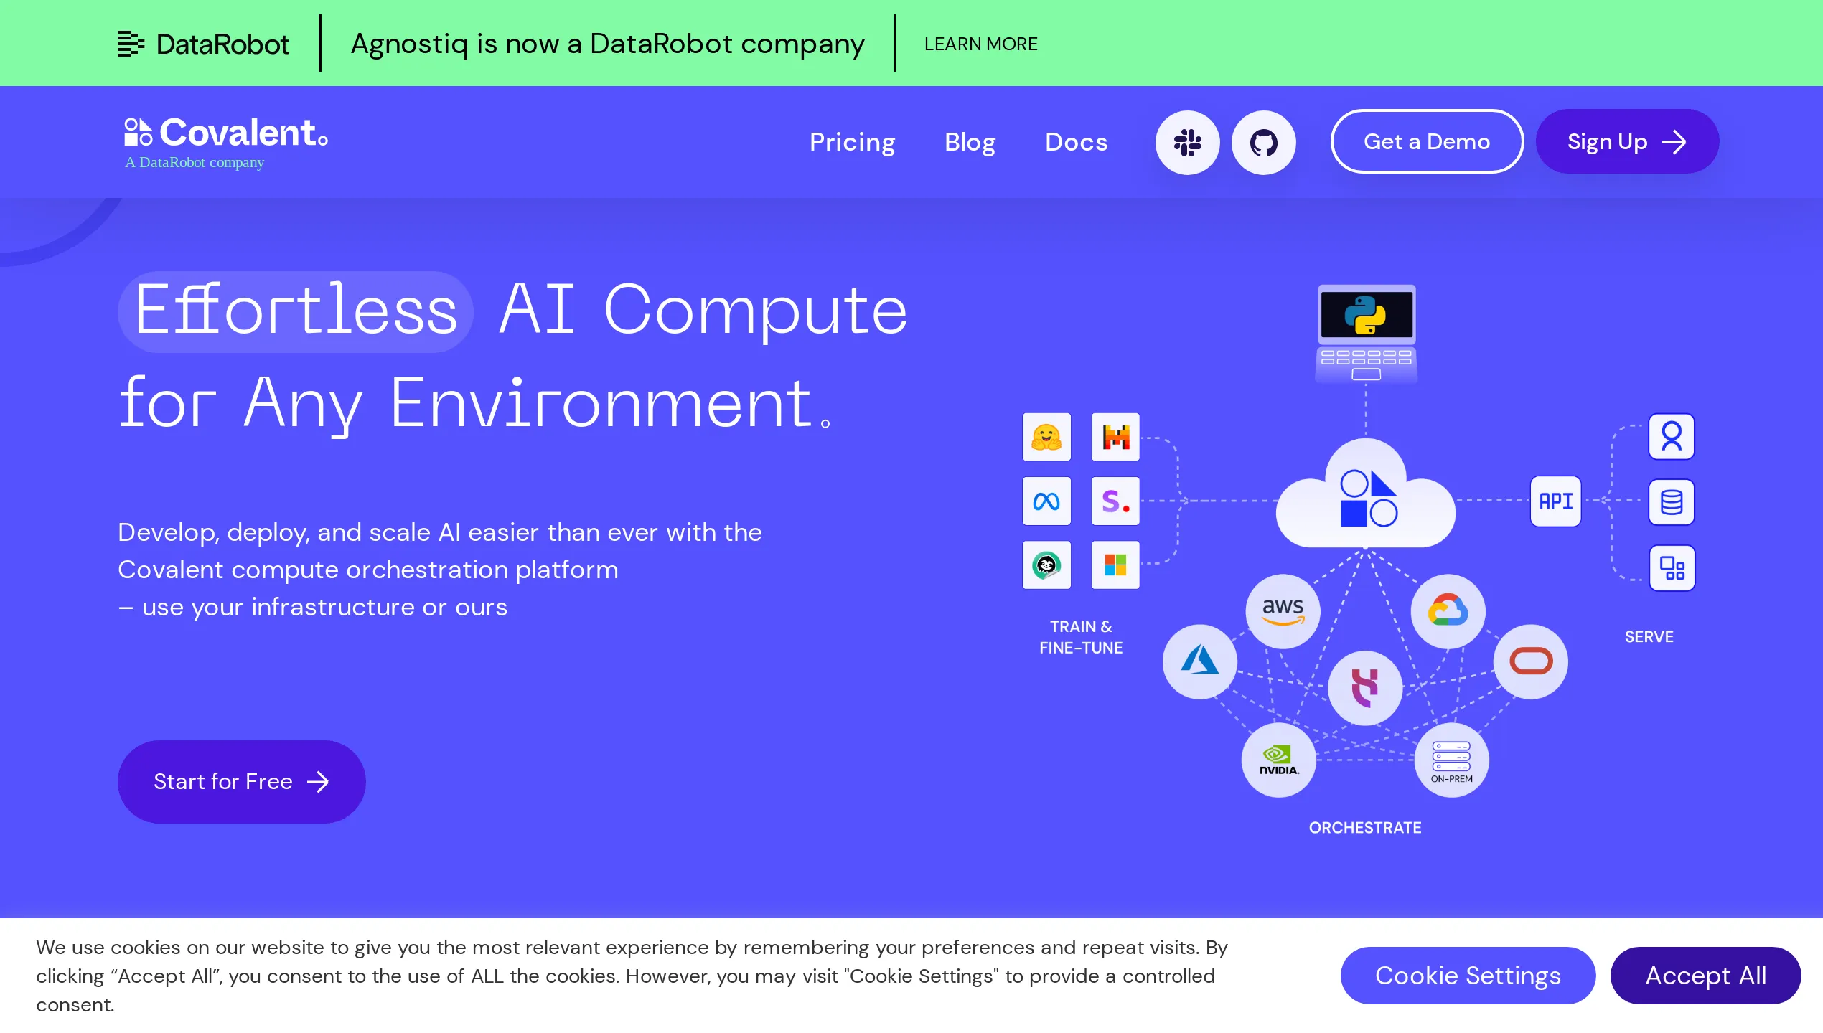Viewport: 1823px width, 1033px height.
Task: Click 'Agnostiq is now a DataRobot company' text
Action: (x=607, y=44)
